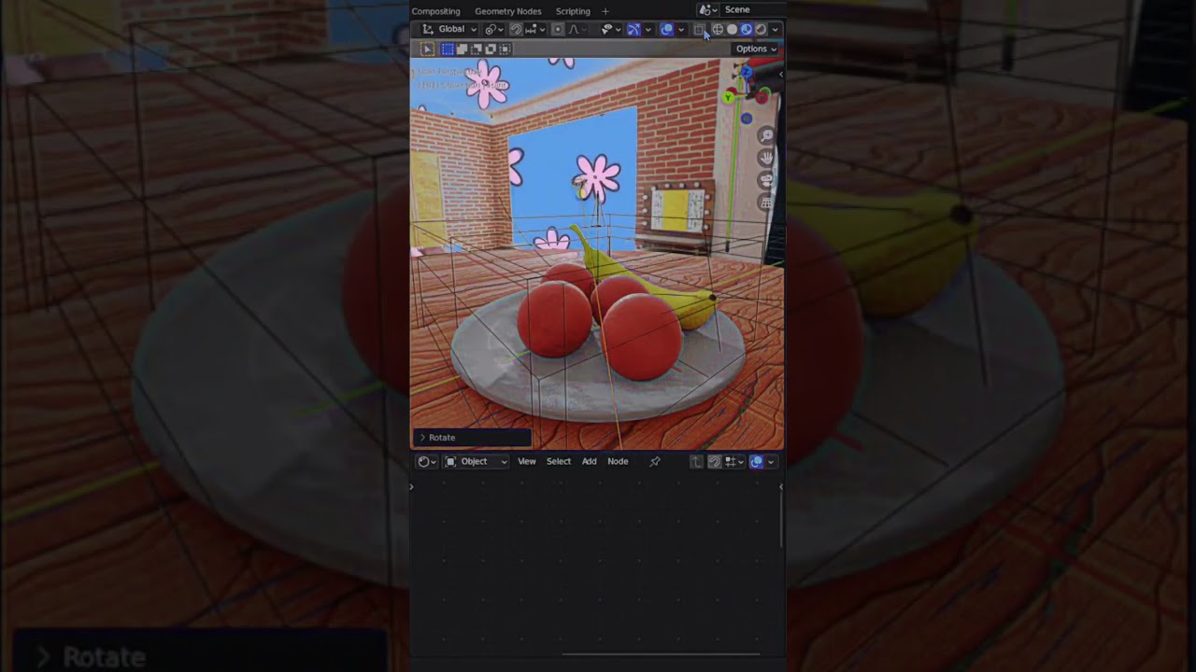This screenshot has height=672, width=1196.
Task: Toggle node editor overlays button
Action: click(x=757, y=461)
